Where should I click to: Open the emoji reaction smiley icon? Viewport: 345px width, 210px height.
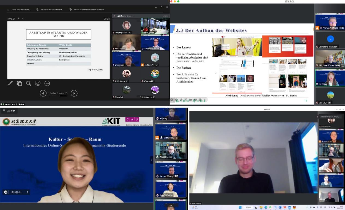pos(6,192)
